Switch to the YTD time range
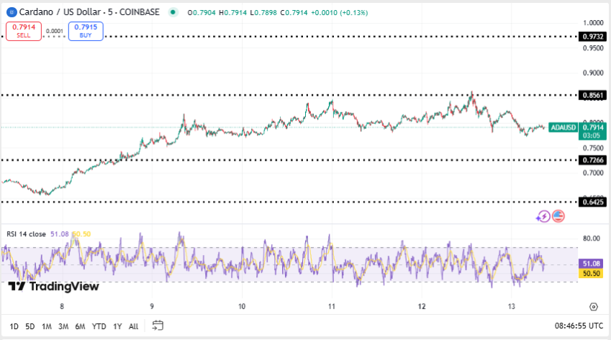This screenshot has height=340, width=611. [99, 326]
